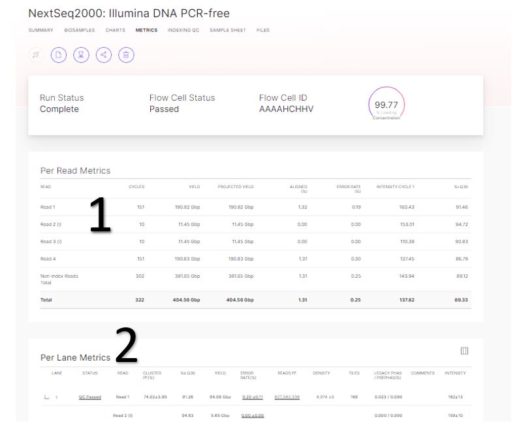Click the bold Total row label
The width and height of the screenshot is (521, 430).
[x=46, y=300]
